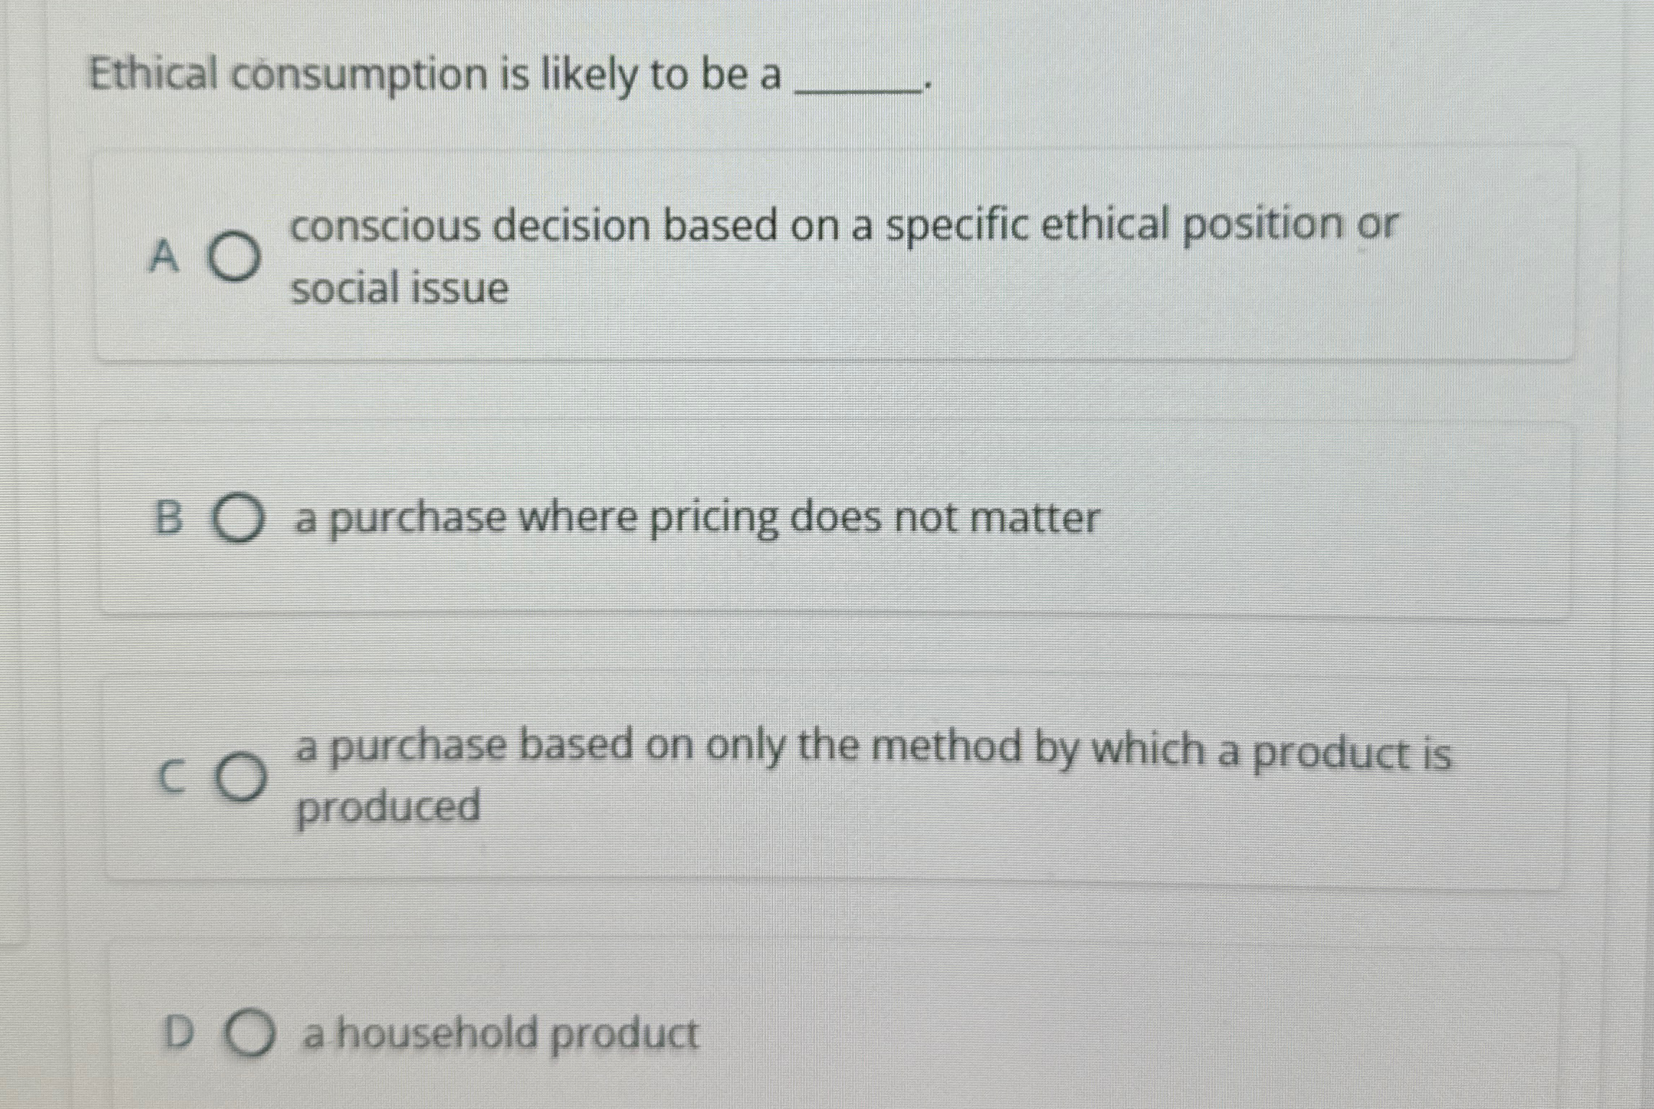
Task: Select radio button for option A
Action: (x=234, y=257)
